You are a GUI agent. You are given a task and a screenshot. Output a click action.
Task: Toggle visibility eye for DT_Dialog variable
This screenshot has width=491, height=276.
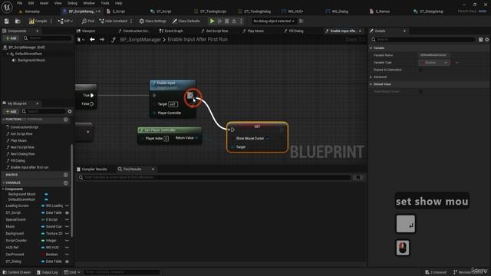click(x=67, y=261)
